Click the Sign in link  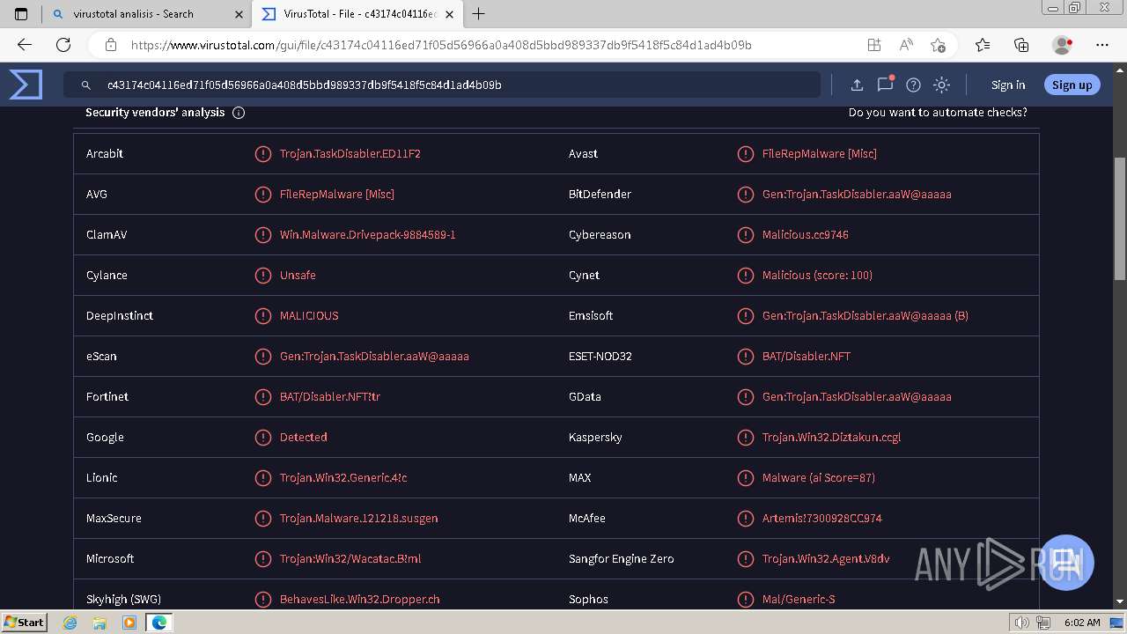click(1008, 85)
